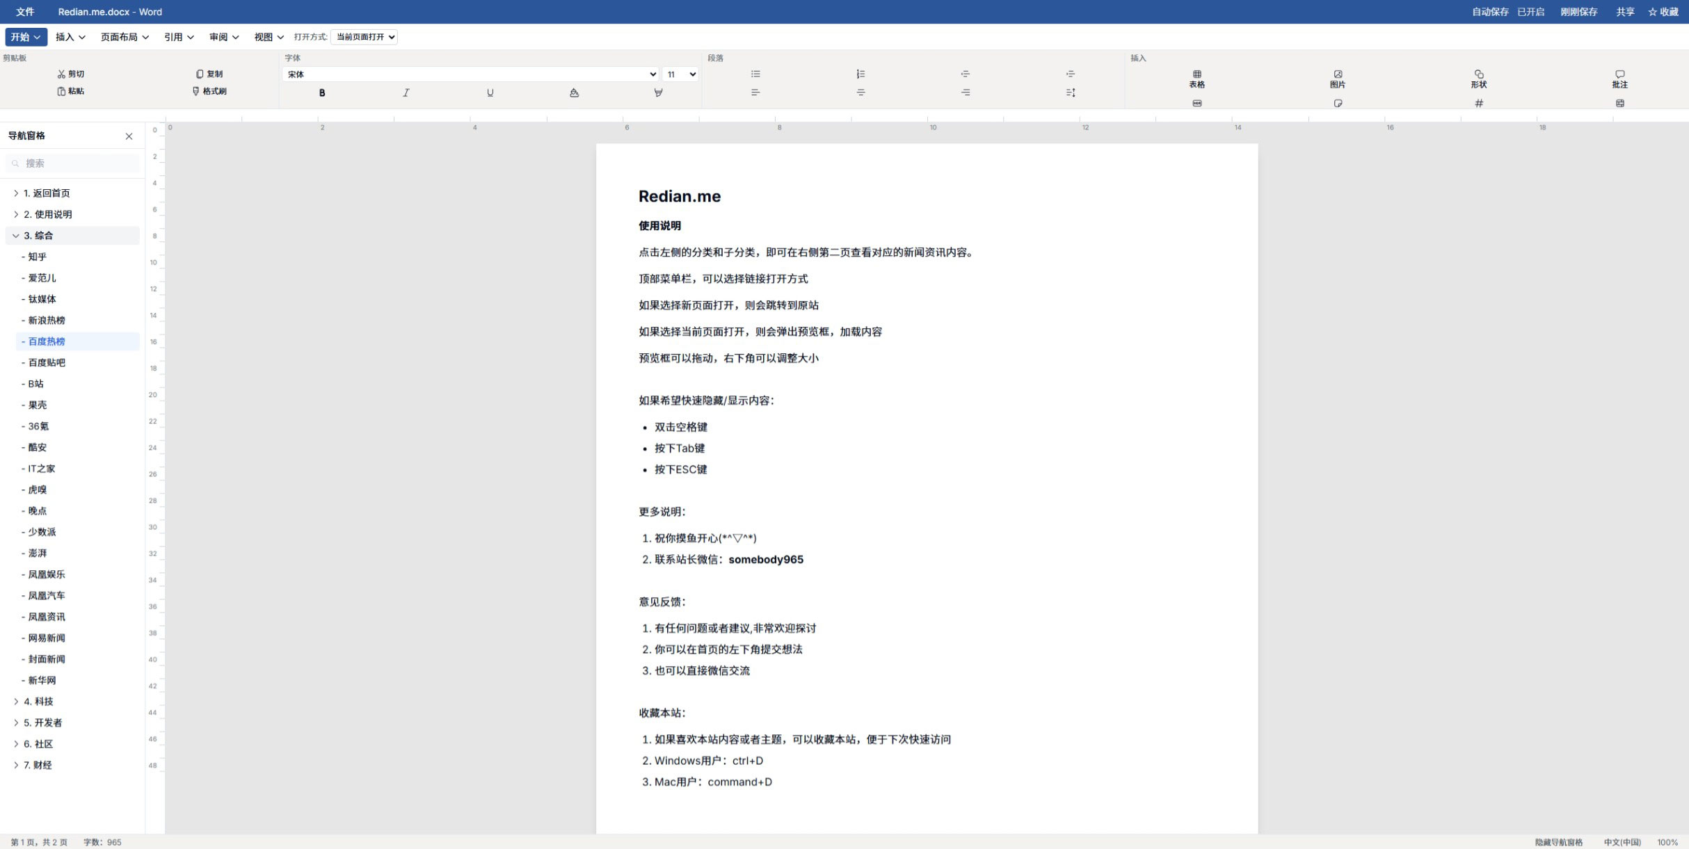Insert a picture into the document

1337,79
